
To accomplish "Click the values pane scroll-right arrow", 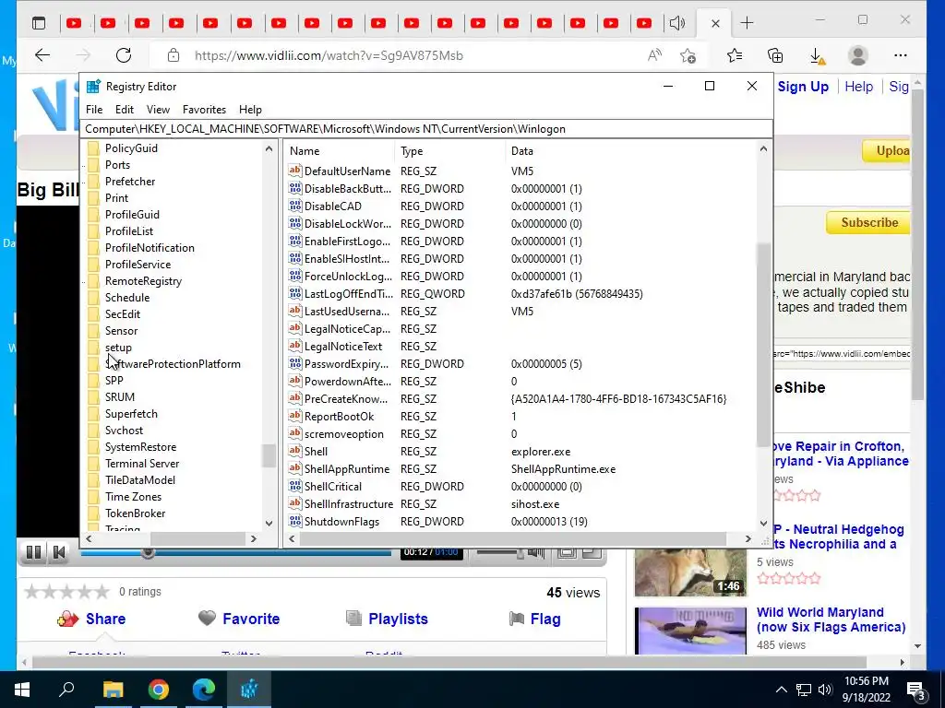I will click(748, 538).
